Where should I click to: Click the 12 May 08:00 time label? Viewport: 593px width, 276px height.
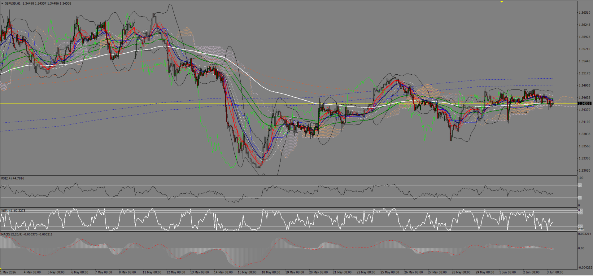176,273
